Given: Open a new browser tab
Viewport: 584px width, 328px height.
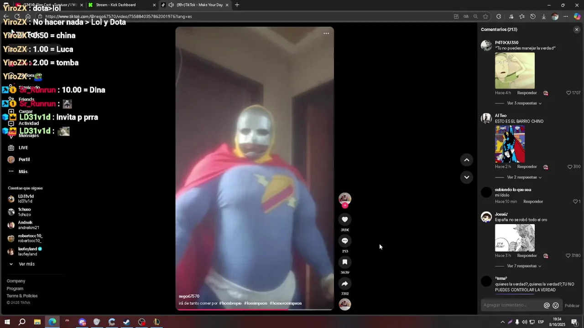Looking at the screenshot, I should point(237,5).
